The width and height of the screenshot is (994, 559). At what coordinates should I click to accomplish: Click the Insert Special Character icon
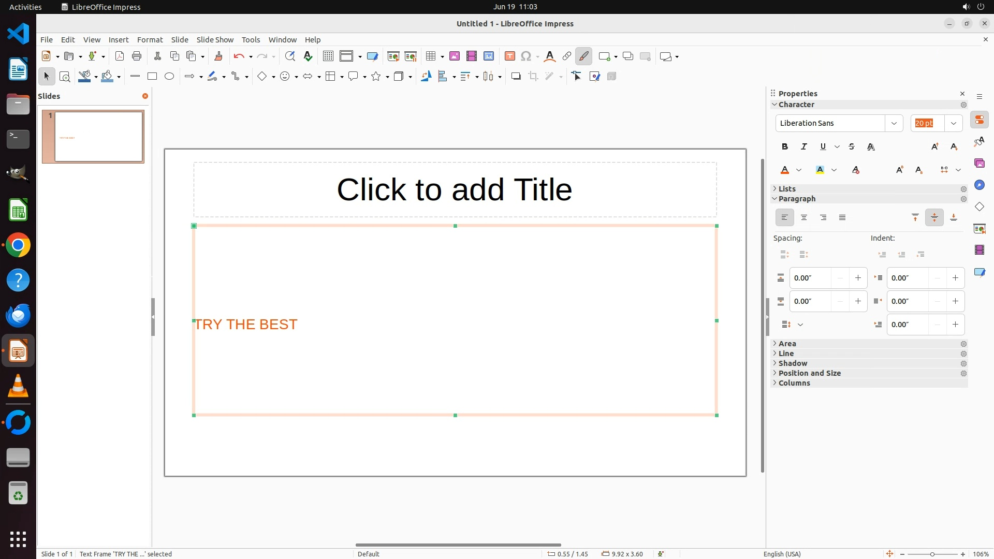coord(526,56)
